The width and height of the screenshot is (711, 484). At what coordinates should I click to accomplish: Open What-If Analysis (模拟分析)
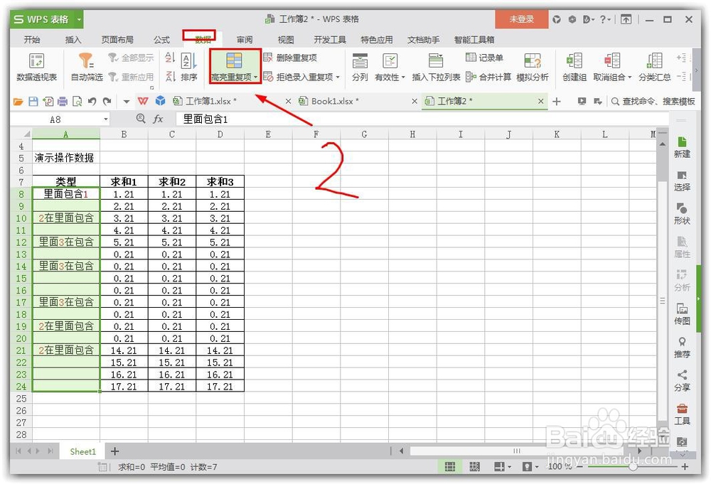point(533,68)
